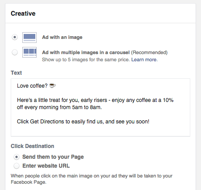Click the 'Creative' section heading
The image size is (201, 190).
(x=23, y=13)
